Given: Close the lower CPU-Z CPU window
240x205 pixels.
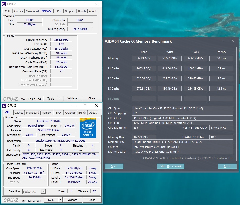Looking at the screenshot, I should coord(96,106).
